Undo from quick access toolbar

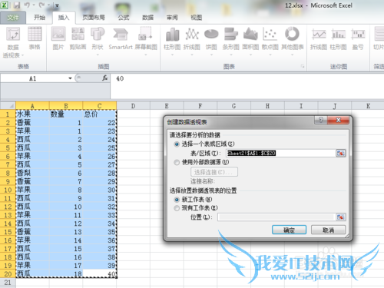pos(27,5)
